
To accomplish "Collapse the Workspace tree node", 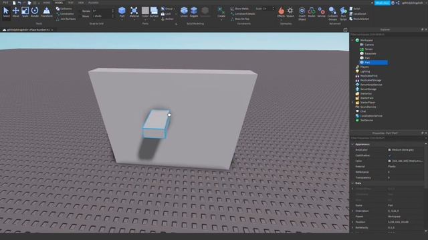I will 352,40.
